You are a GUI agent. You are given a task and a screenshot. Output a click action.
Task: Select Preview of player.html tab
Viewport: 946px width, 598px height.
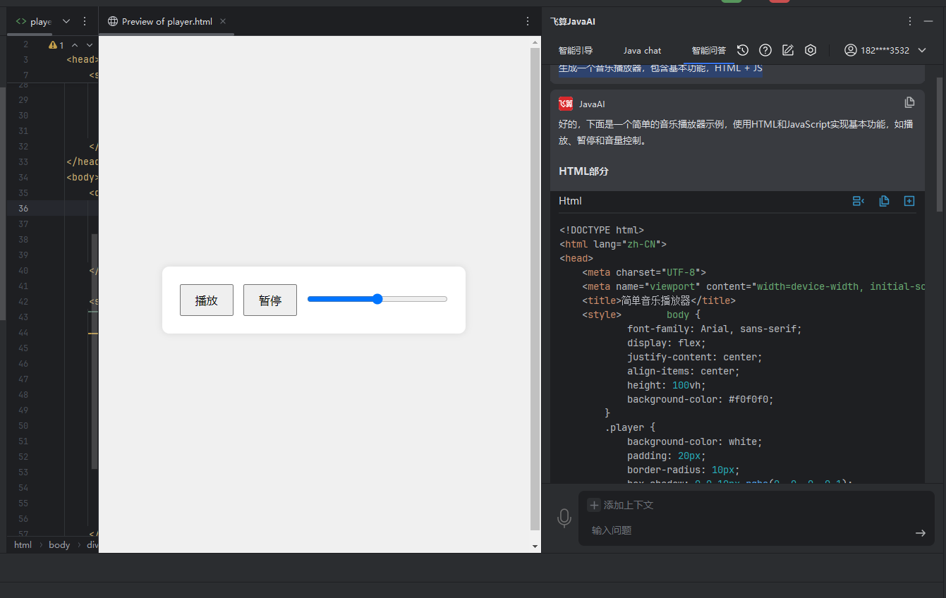pos(167,21)
